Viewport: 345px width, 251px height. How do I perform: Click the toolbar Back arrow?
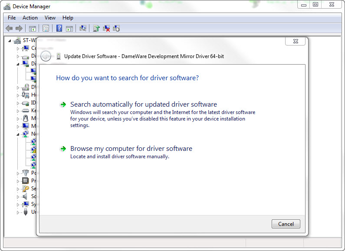tap(9, 29)
